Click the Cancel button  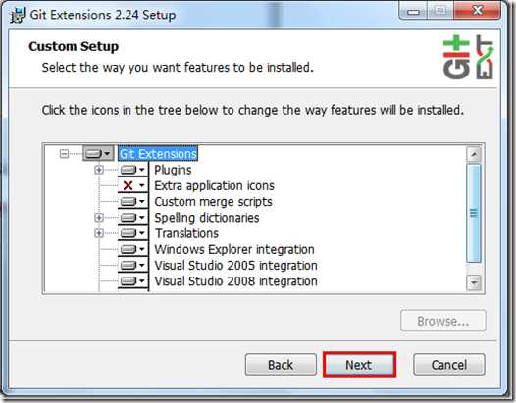tap(449, 365)
